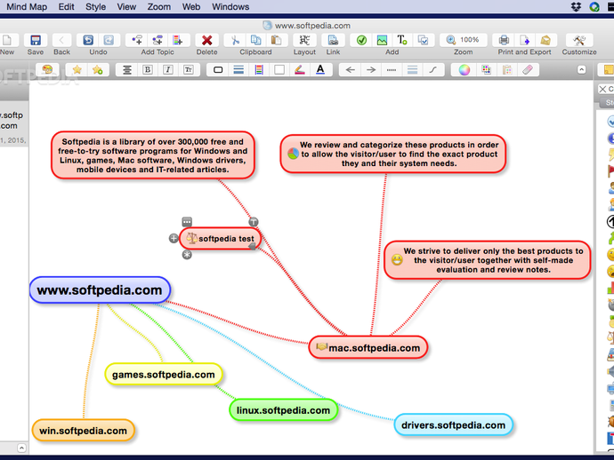This screenshot has height=460, width=614.
Task: Open the Mind Map menu
Action: click(x=27, y=6)
